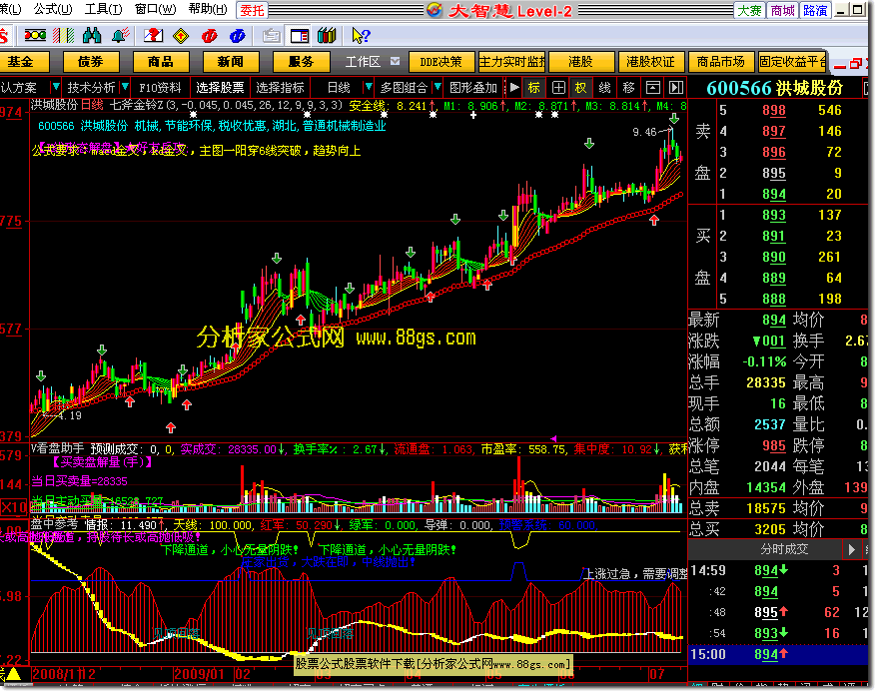Click the yellow diamond arrow icon

click(181, 36)
